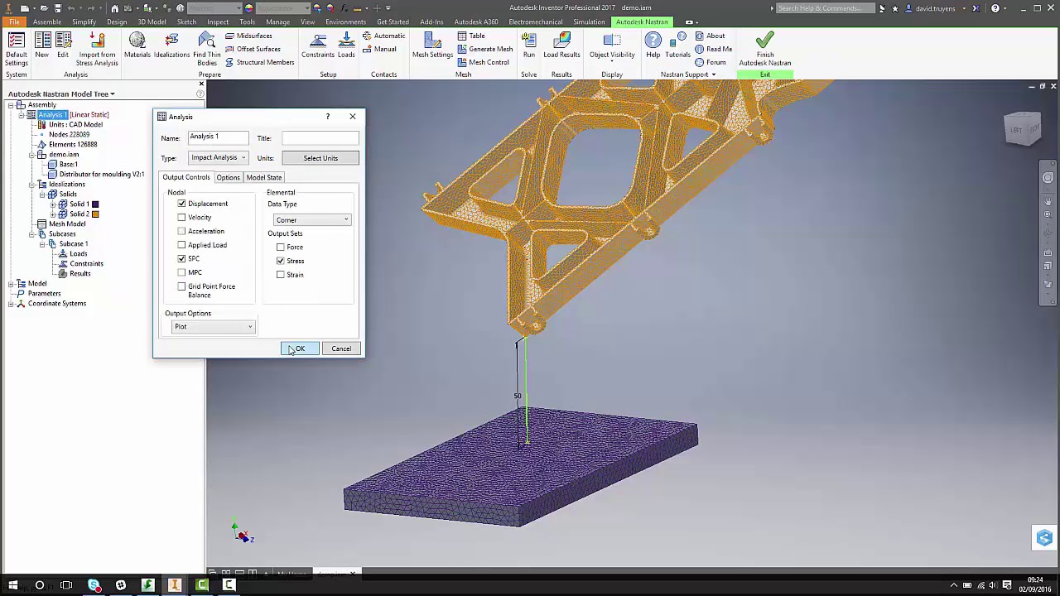The height and width of the screenshot is (596, 1060).
Task: Open the Data Type Corner dropdown
Action: [x=311, y=220]
